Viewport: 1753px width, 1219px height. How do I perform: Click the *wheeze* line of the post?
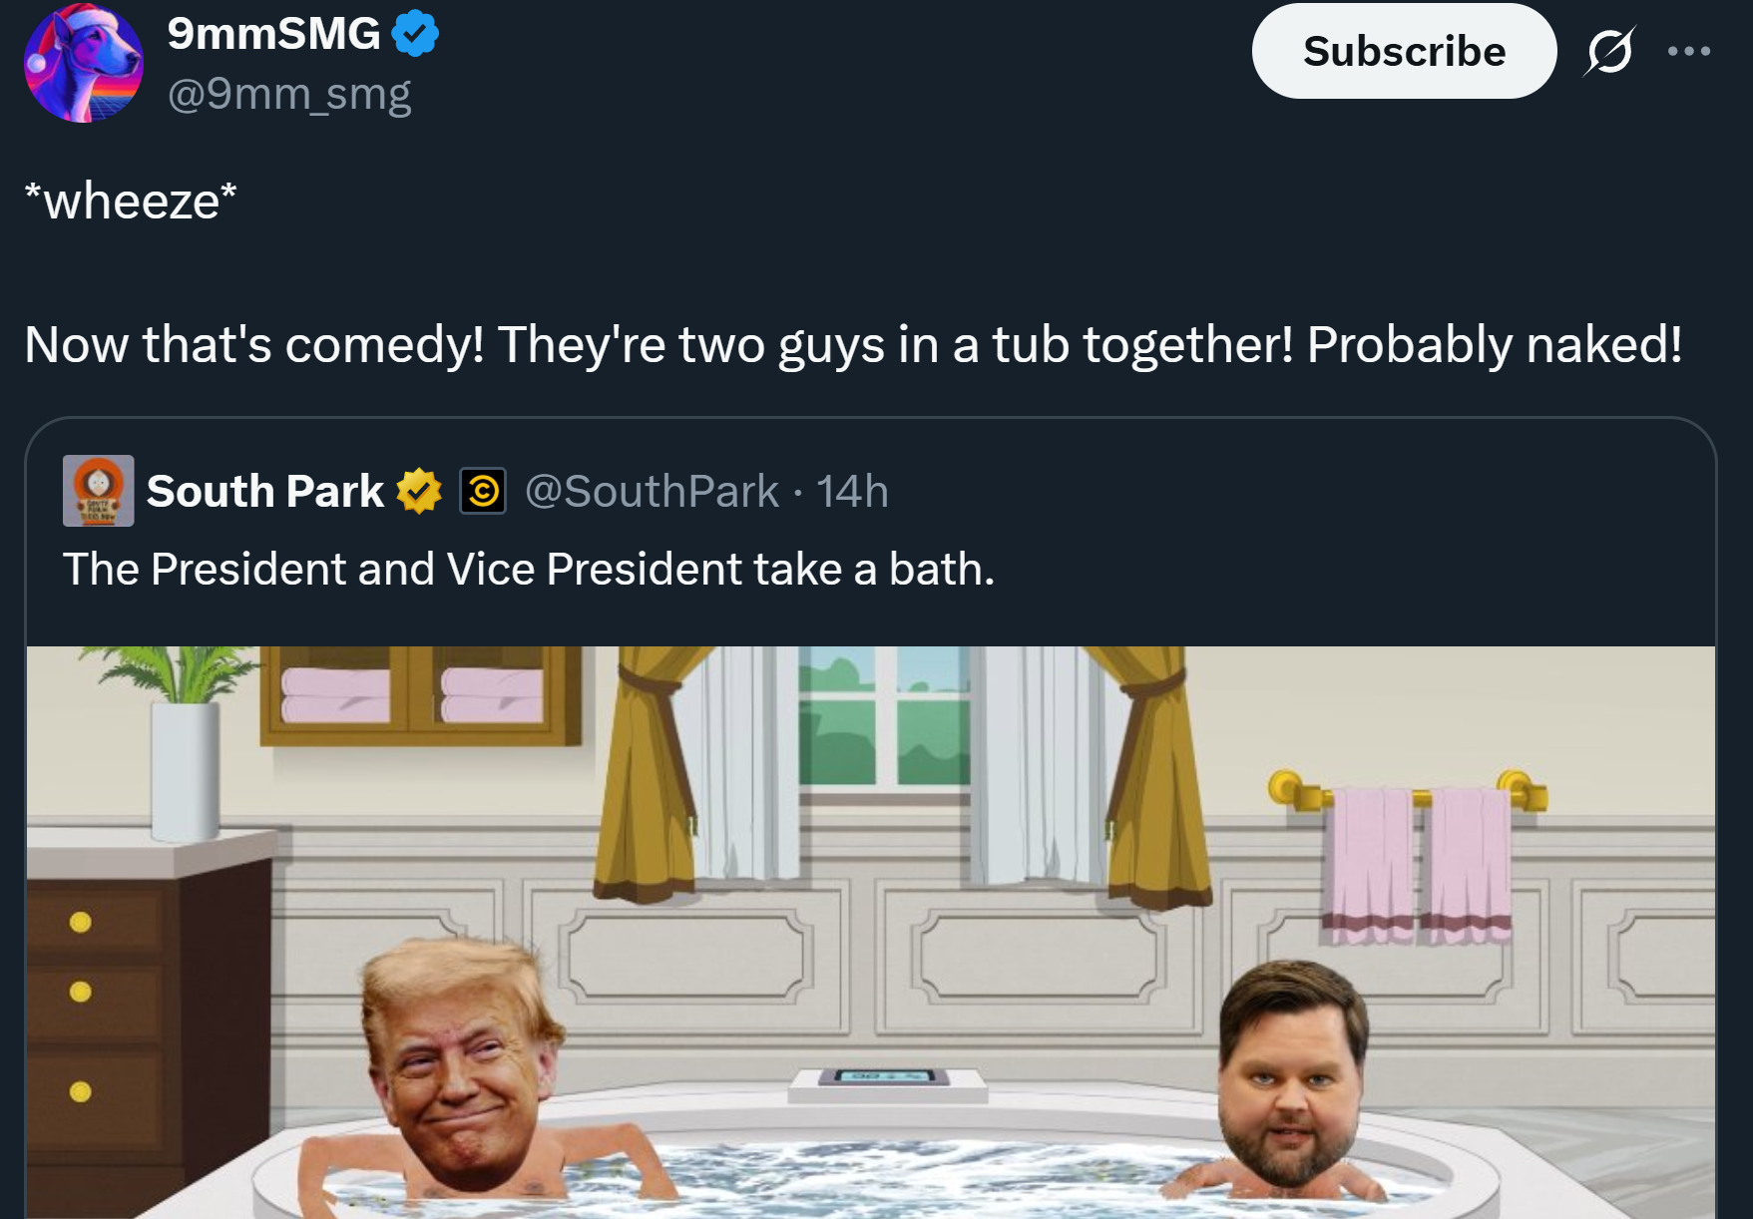pos(131,201)
